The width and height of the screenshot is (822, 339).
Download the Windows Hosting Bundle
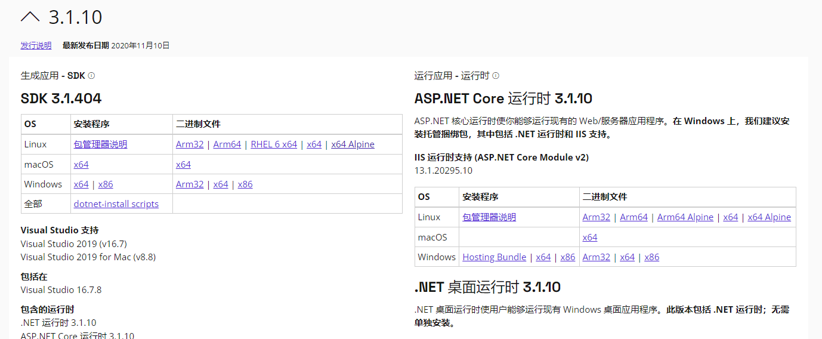[495, 257]
